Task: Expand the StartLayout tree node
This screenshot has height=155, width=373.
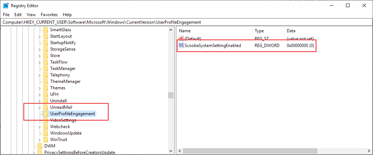Action: coord(39,36)
